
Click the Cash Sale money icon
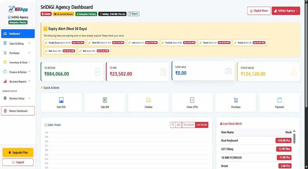[228, 71]
